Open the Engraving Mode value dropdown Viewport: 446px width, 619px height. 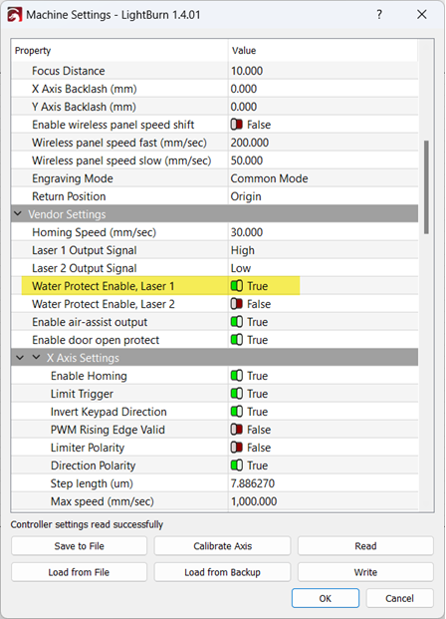point(323,178)
